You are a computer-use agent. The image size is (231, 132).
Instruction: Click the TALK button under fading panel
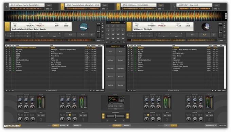click(x=116, y=109)
